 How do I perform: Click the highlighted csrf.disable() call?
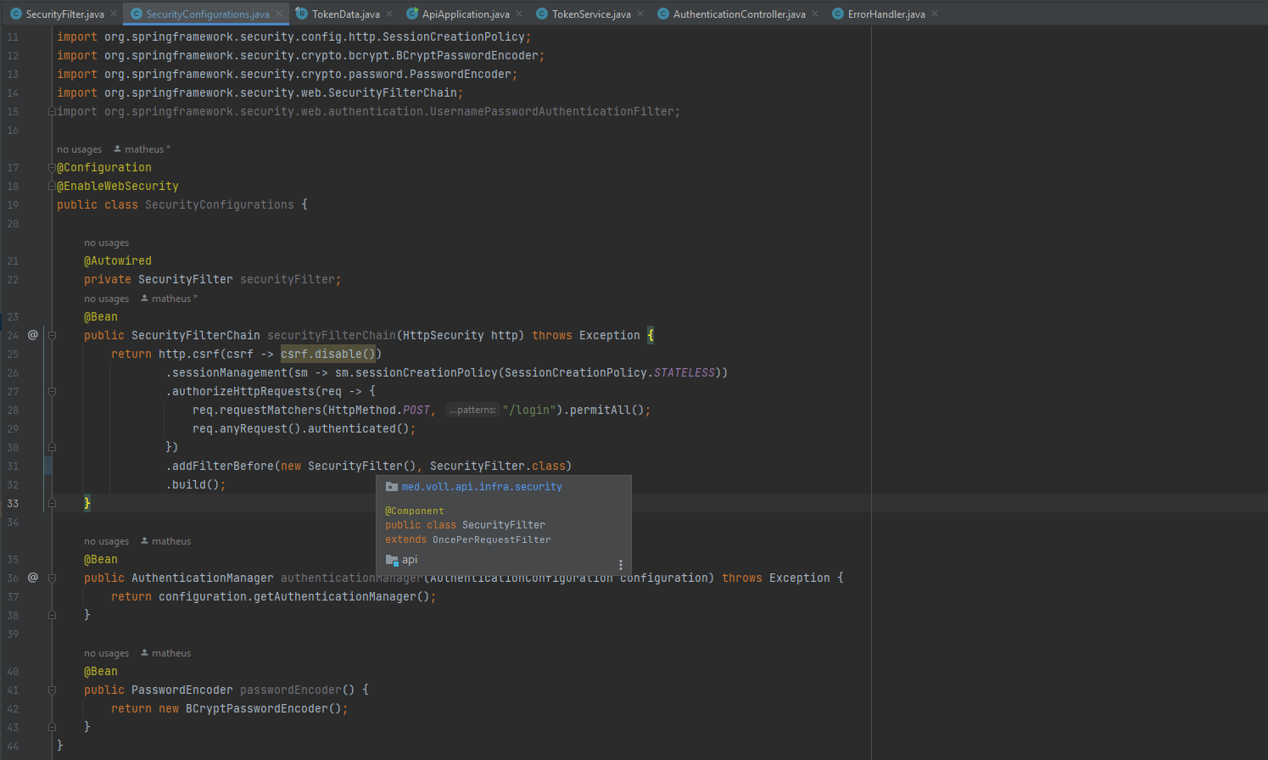point(328,354)
